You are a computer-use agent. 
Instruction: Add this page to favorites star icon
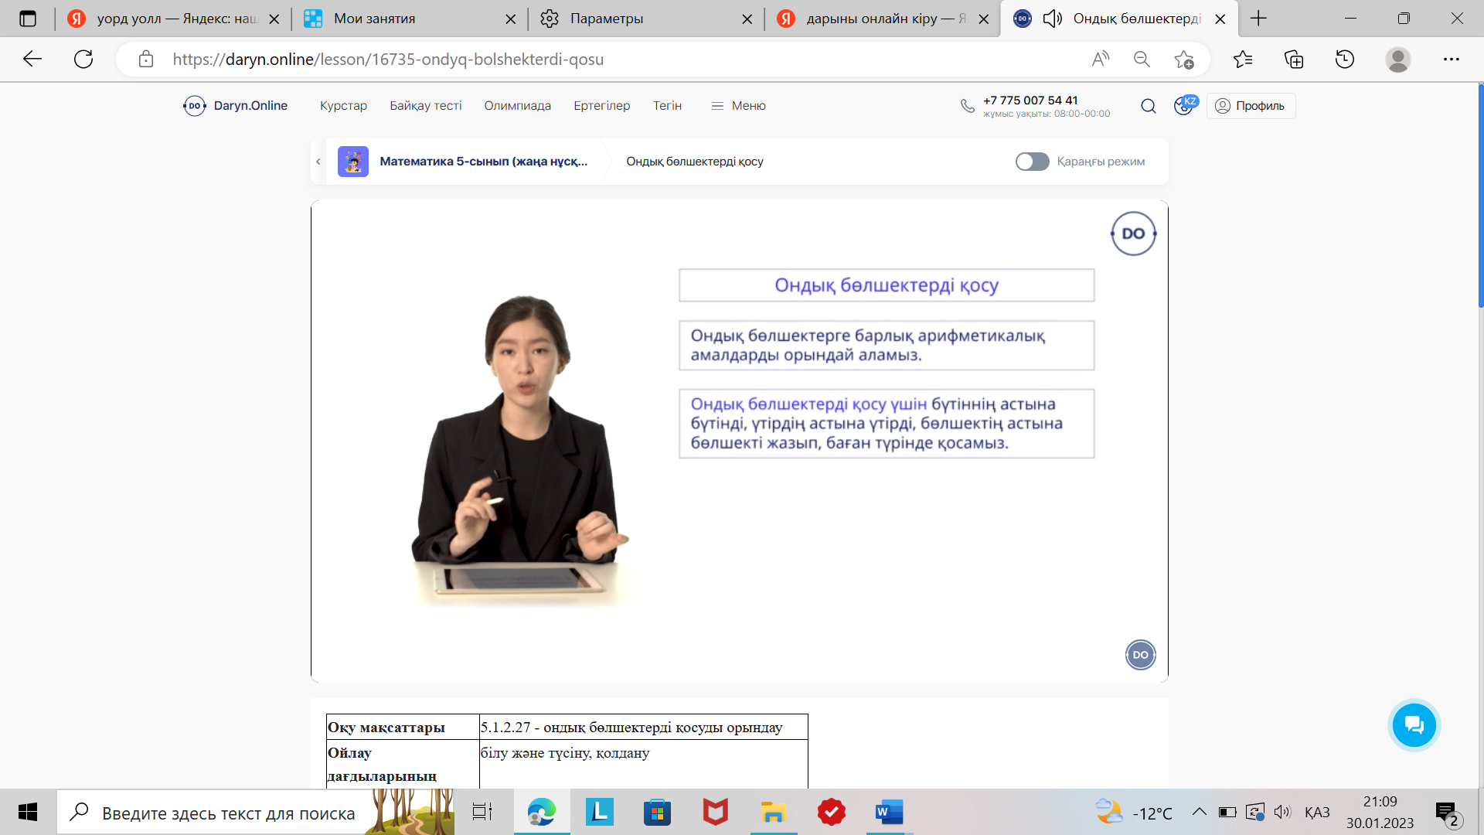(1183, 59)
